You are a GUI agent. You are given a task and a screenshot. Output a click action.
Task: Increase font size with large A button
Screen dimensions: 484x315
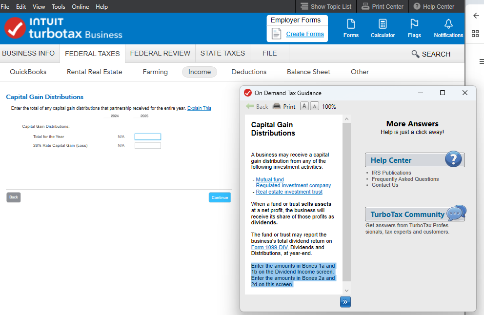304,106
